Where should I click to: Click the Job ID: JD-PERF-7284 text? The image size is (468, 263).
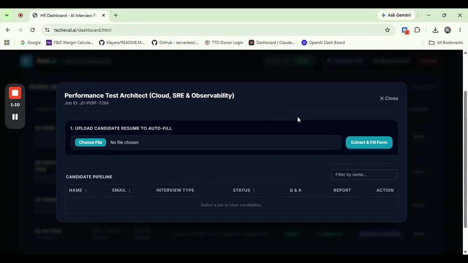point(87,103)
